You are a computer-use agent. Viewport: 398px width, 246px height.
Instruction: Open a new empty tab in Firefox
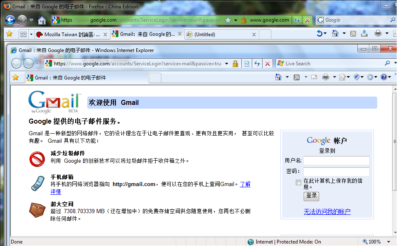pyautogui.click(x=265, y=35)
